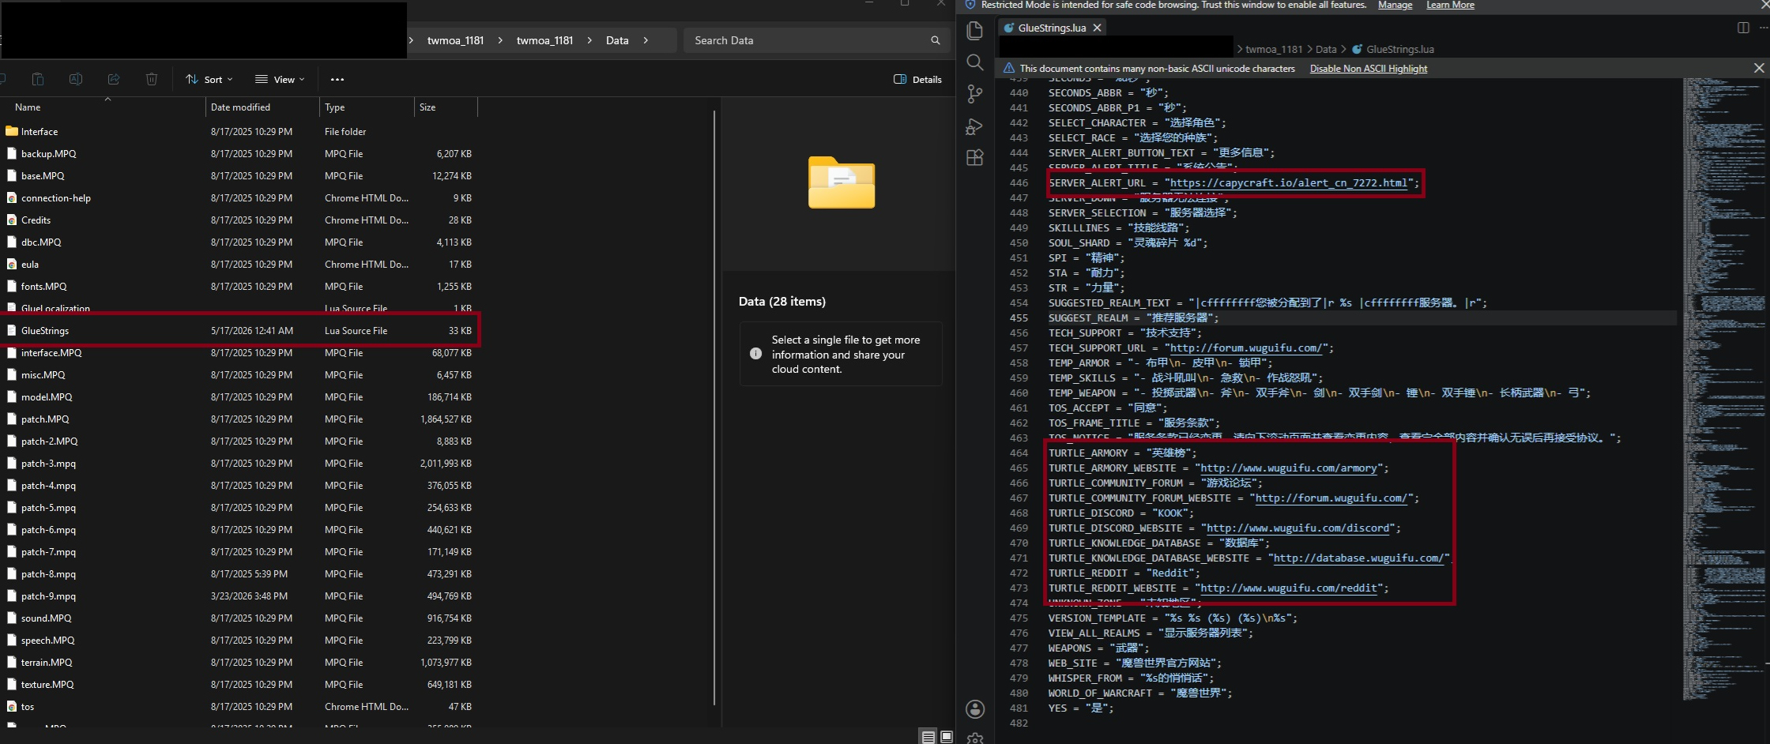Open the Sort dropdown in File Explorer
Image resolution: width=1770 pixels, height=744 pixels.
click(209, 79)
